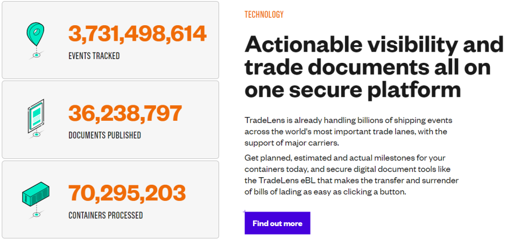Viewport: 520px width, 240px height.
Task: Click the target dot under document icon
Action: click(37, 135)
